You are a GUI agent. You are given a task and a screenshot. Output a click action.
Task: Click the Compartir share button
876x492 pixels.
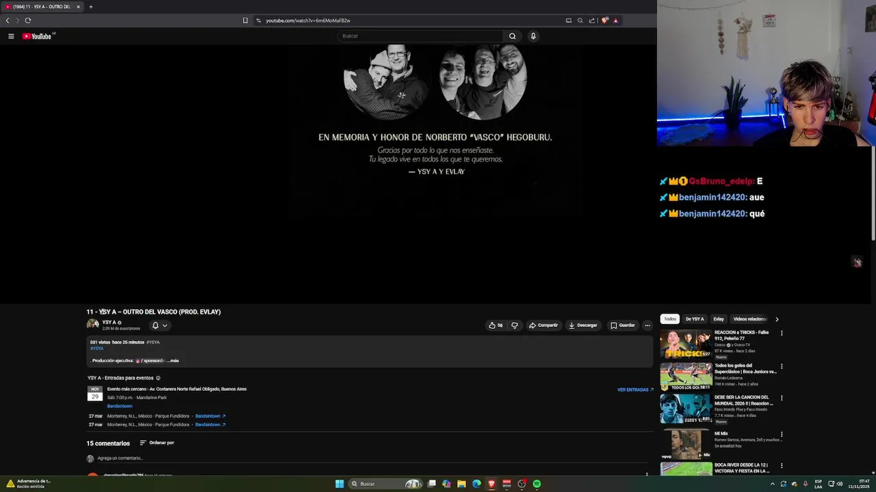click(543, 325)
